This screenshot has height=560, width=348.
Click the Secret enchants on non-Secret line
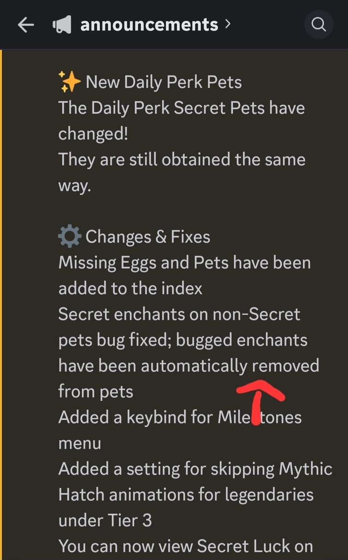pyautogui.click(x=179, y=315)
